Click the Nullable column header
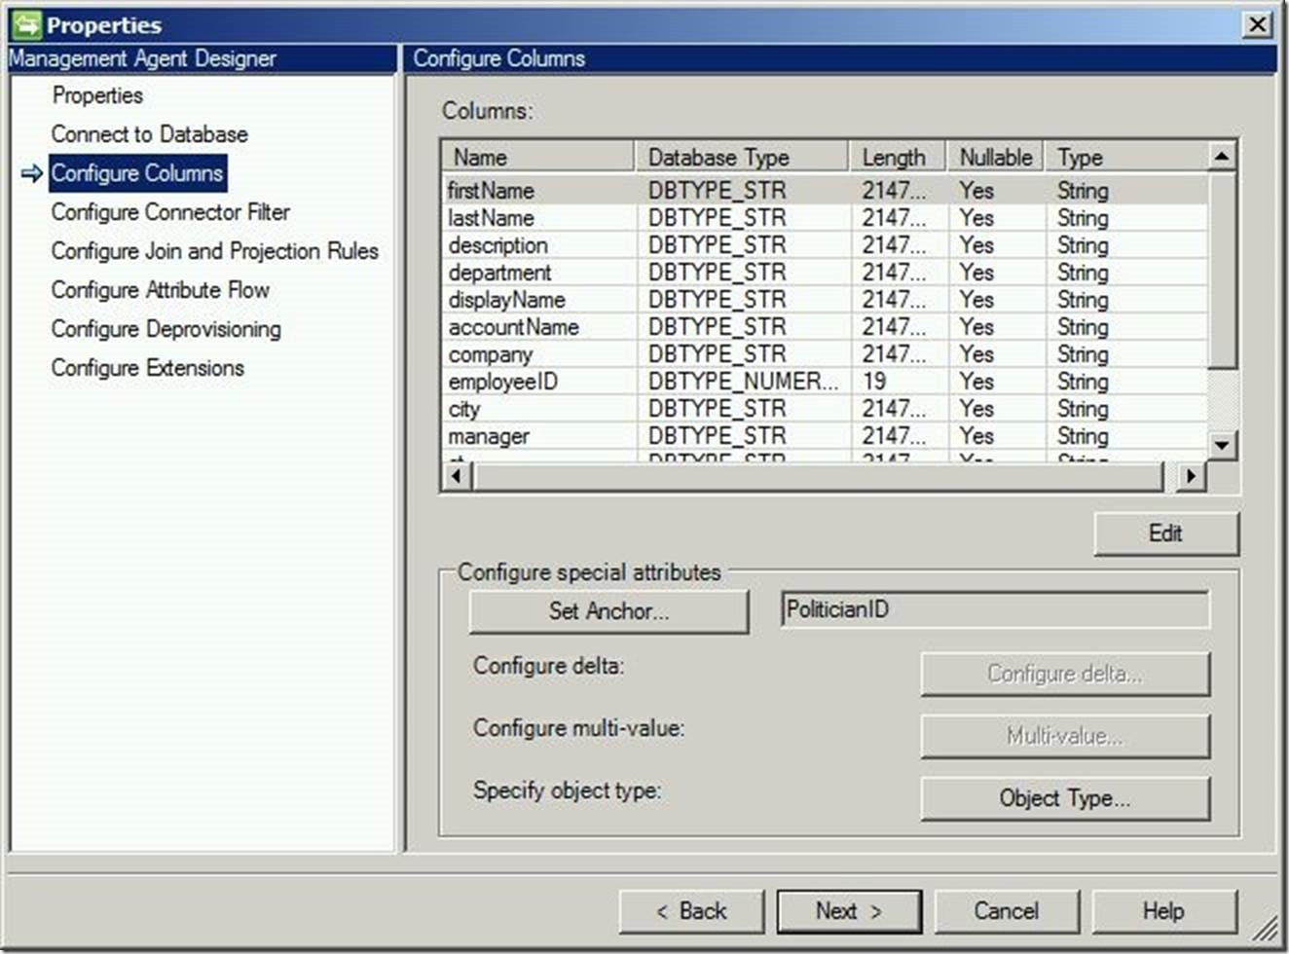This screenshot has height=954, width=1289. coord(996,157)
